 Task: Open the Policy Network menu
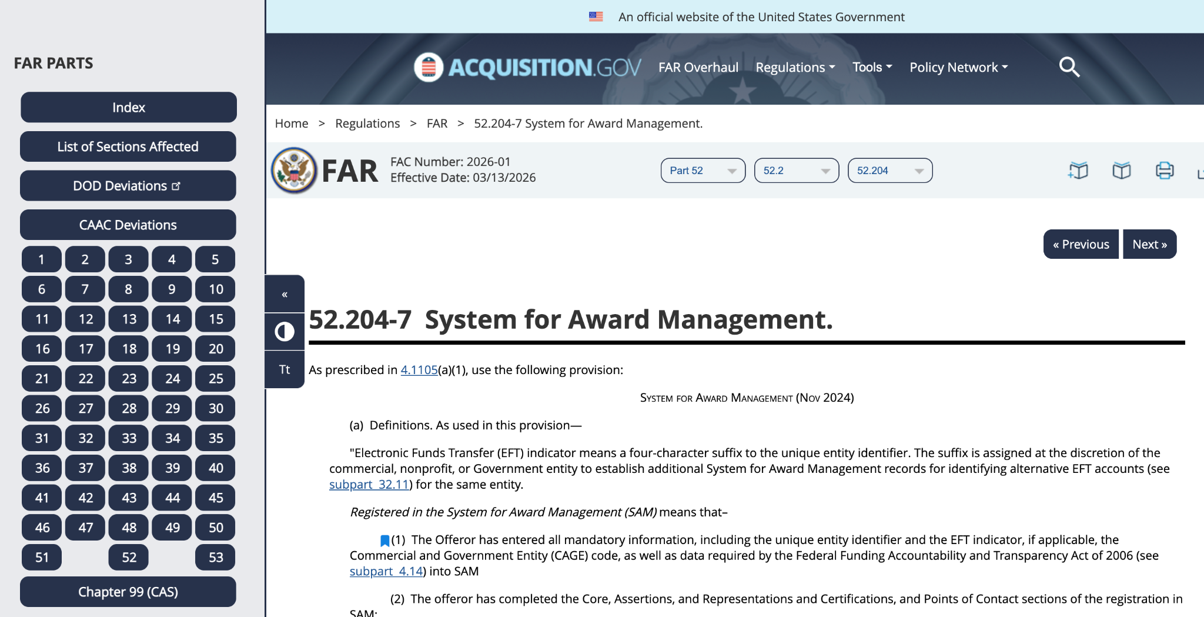click(959, 68)
